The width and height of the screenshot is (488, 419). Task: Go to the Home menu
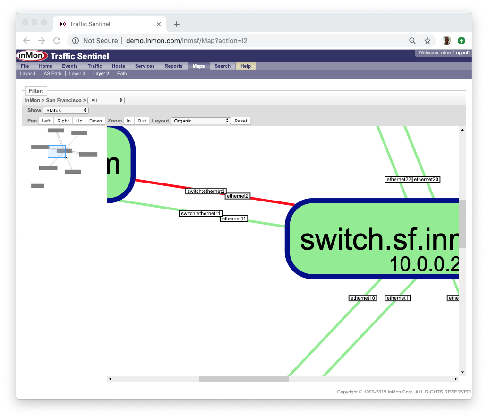click(x=45, y=66)
